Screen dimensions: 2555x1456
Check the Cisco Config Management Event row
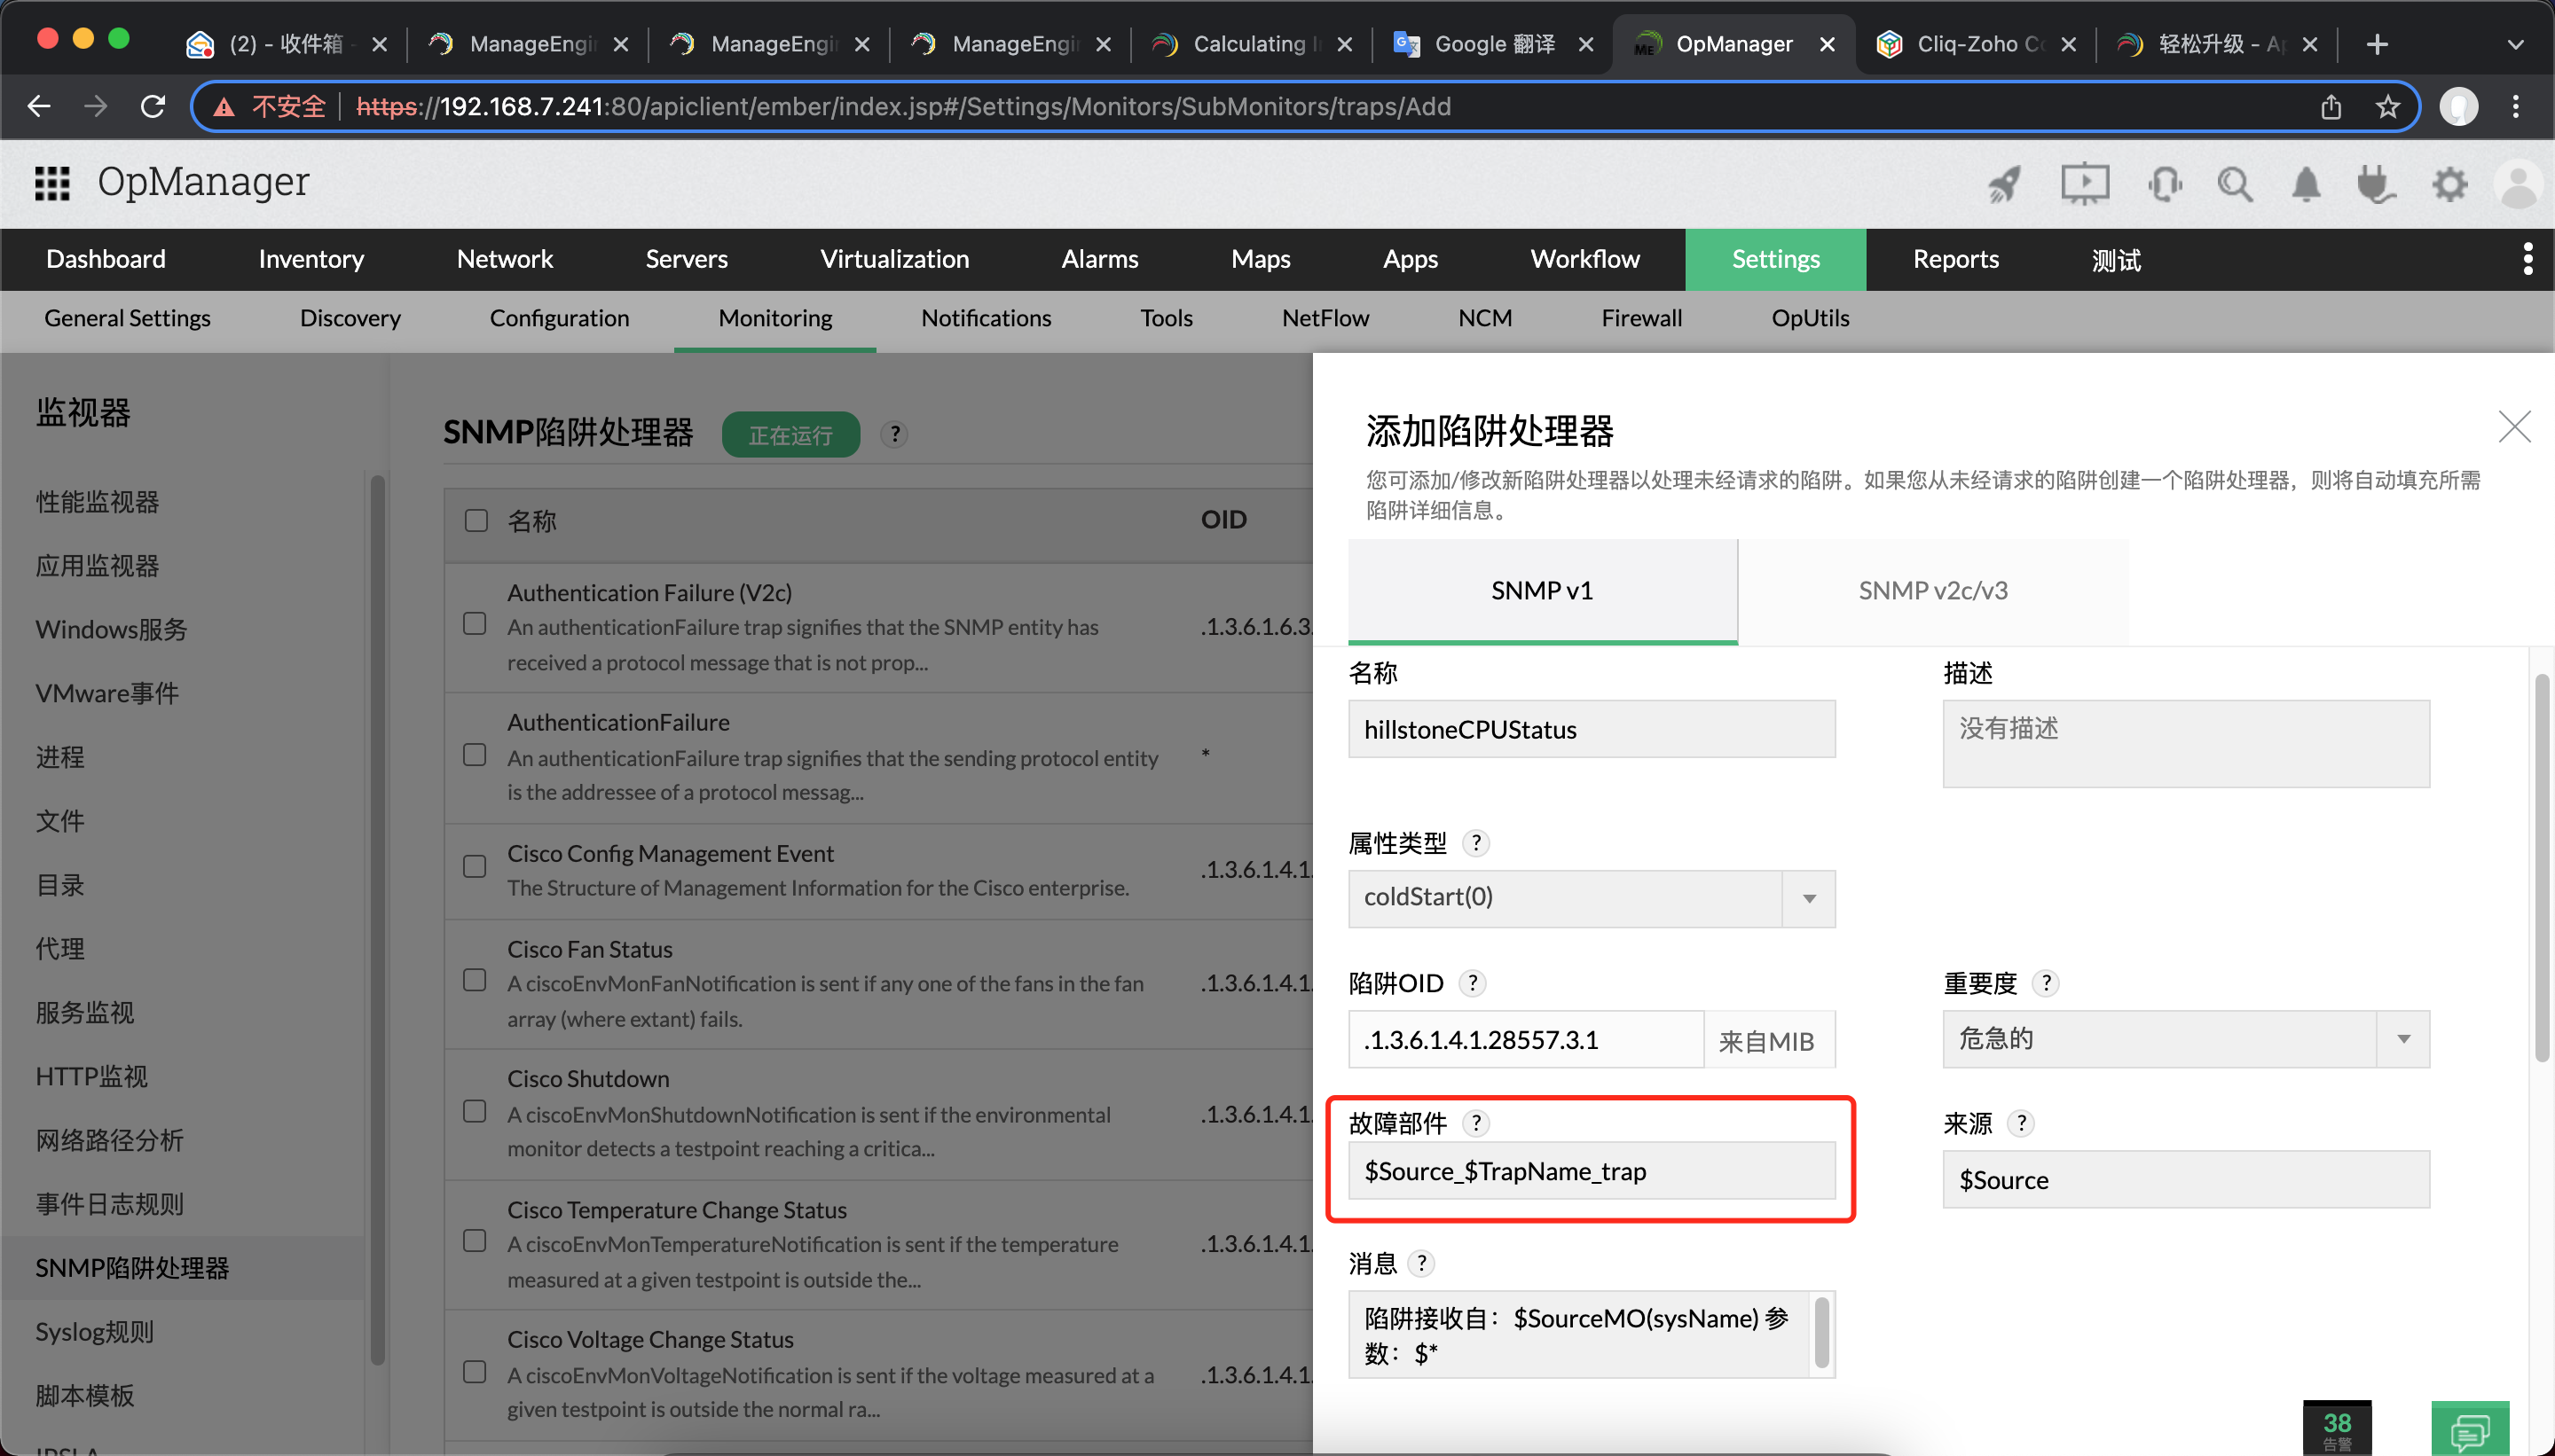(476, 866)
